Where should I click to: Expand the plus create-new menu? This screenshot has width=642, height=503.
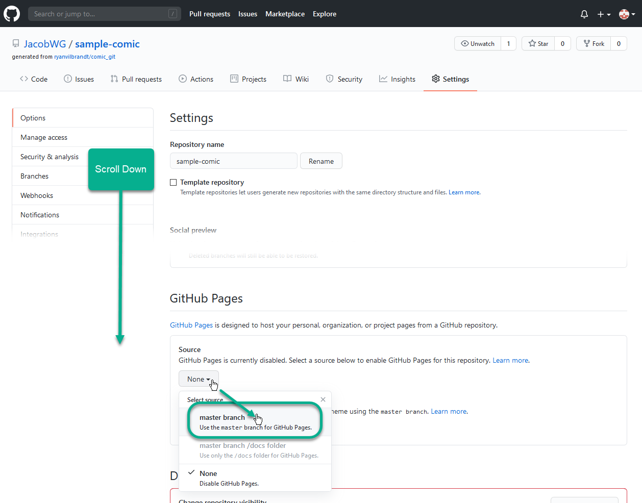tap(604, 14)
